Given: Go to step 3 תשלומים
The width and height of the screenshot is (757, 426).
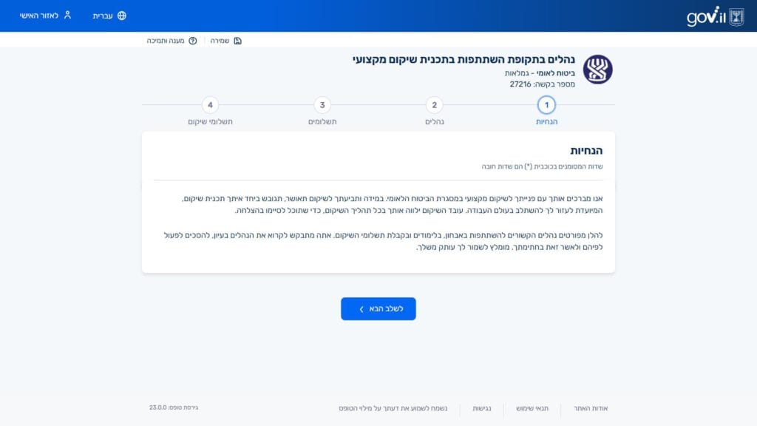Looking at the screenshot, I should click(x=322, y=105).
